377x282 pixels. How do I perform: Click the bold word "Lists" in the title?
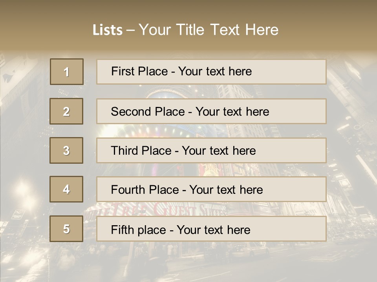108,30
